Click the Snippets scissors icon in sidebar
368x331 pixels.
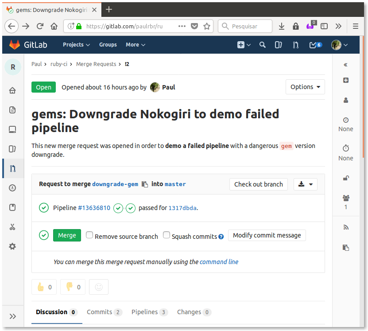[12, 227]
